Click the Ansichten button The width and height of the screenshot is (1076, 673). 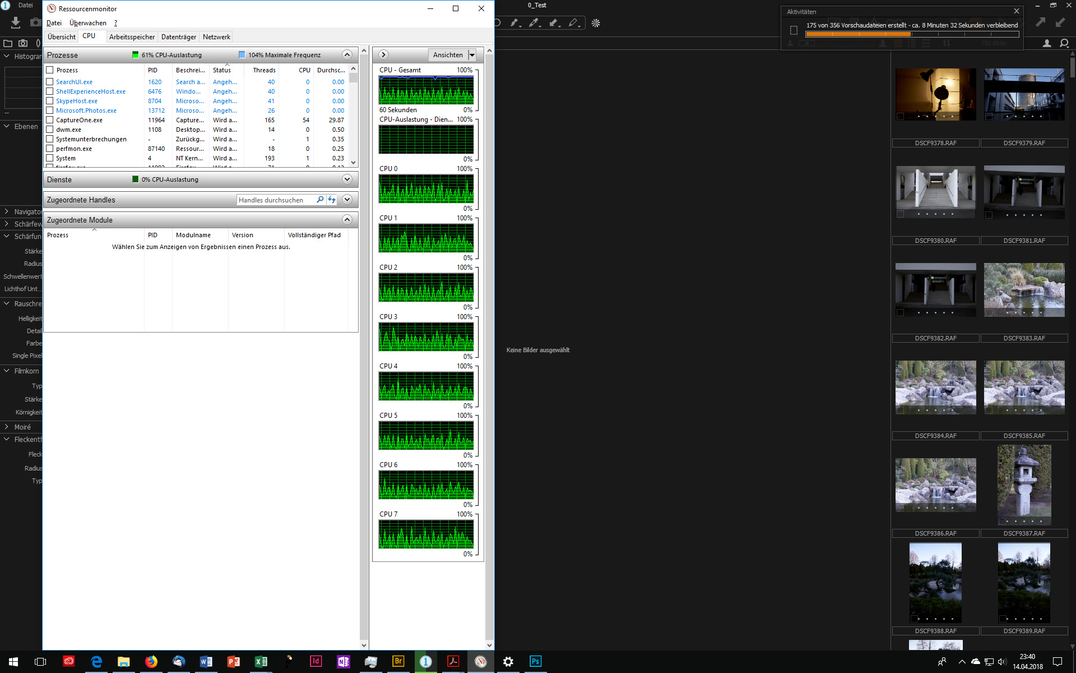(x=448, y=55)
